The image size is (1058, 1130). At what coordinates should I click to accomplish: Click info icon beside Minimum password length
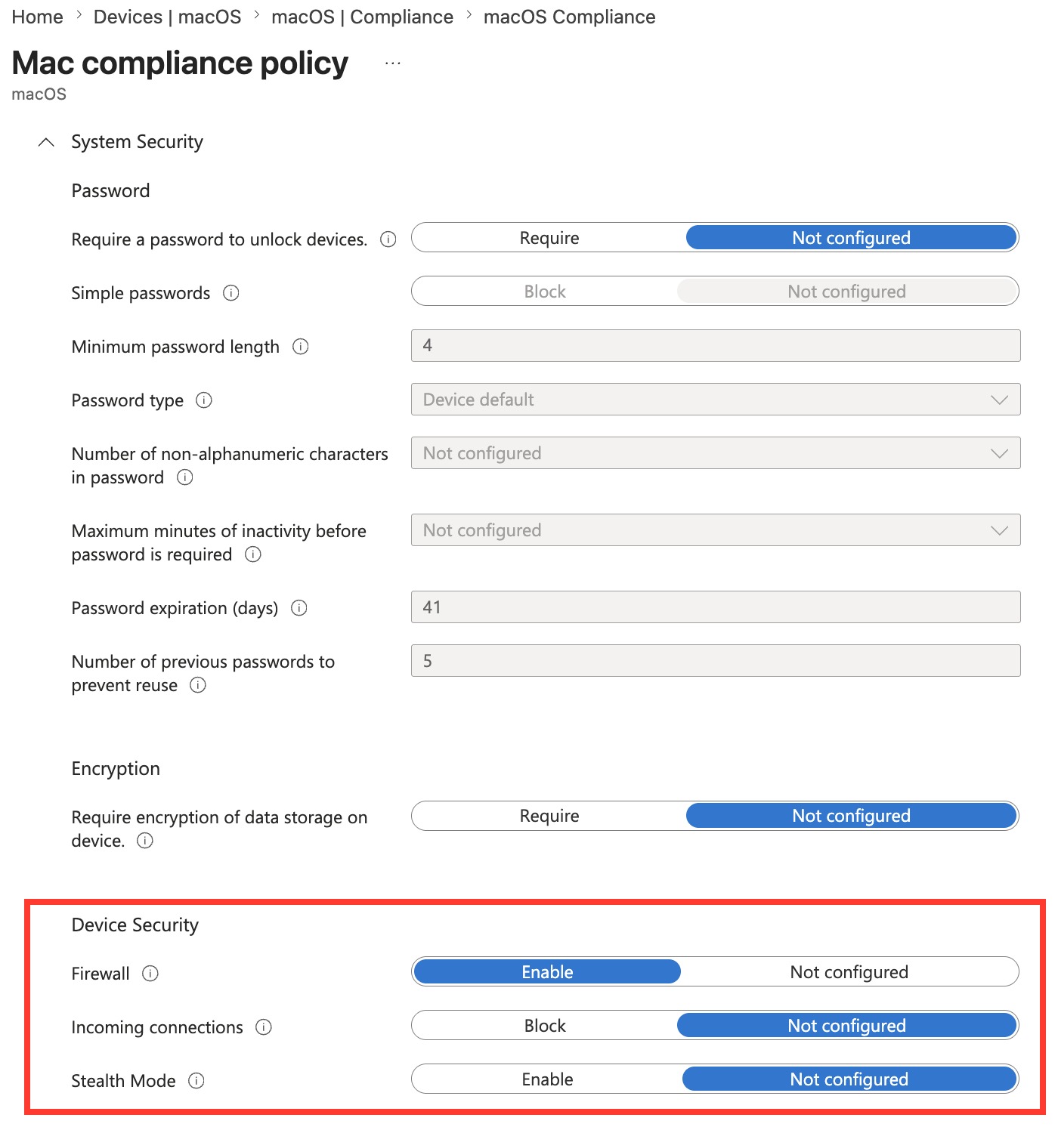pos(301,347)
